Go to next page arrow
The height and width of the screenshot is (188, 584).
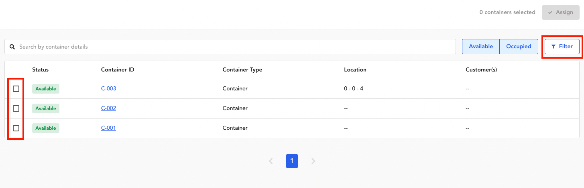(x=313, y=161)
